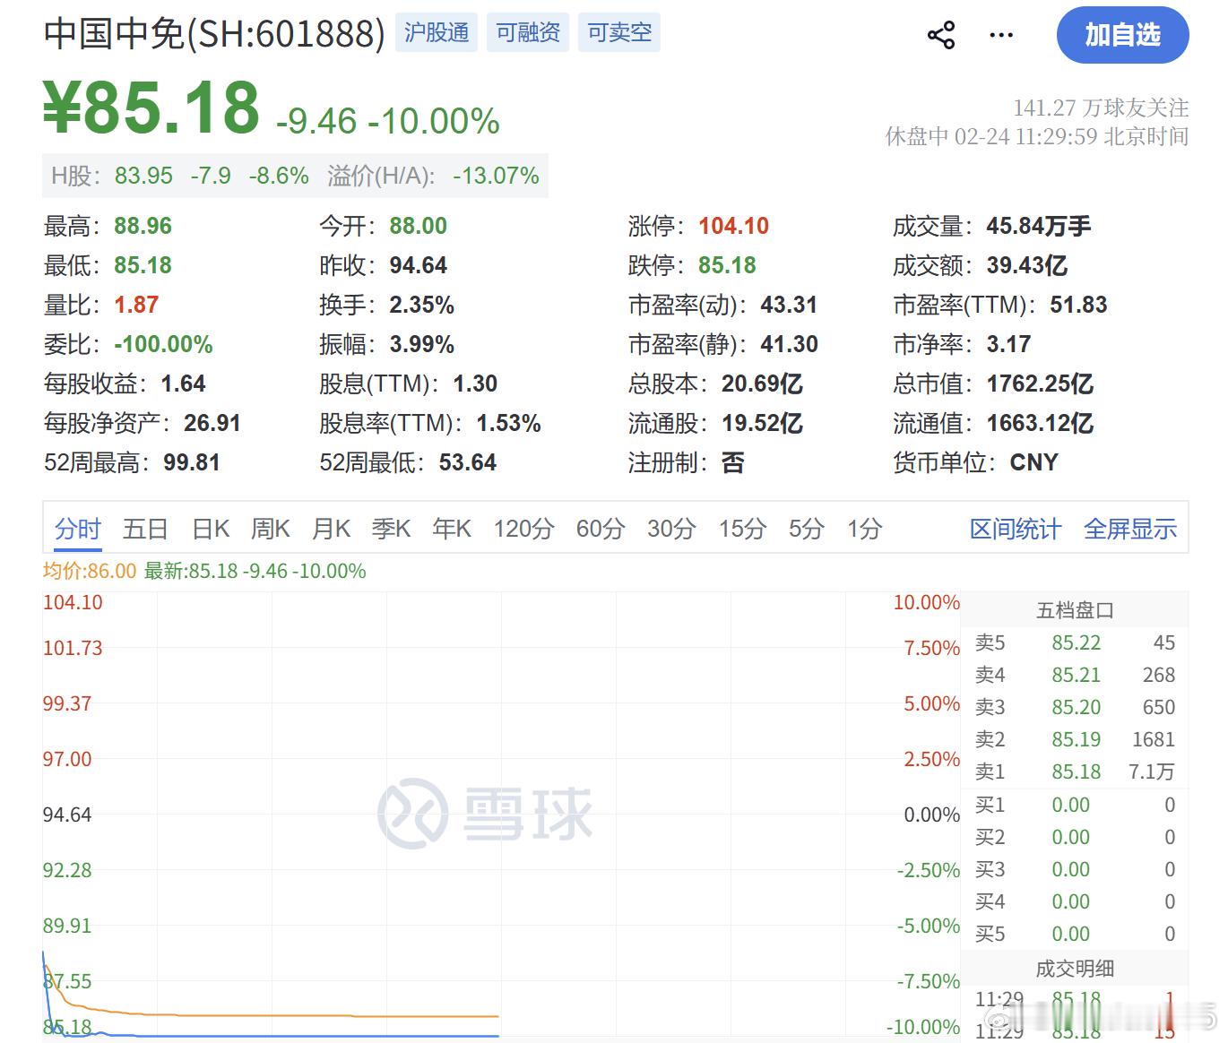Click the 涨停 price 104.10
This screenshot has height=1043, width=1228.
734,226
